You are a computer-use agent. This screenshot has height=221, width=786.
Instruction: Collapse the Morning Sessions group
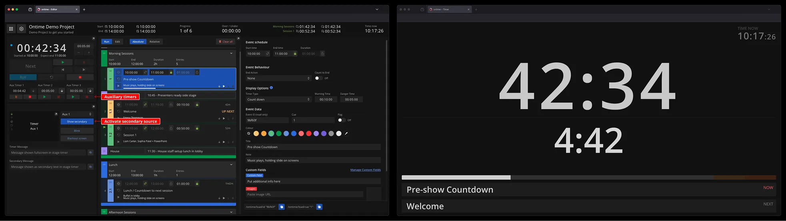point(231,53)
